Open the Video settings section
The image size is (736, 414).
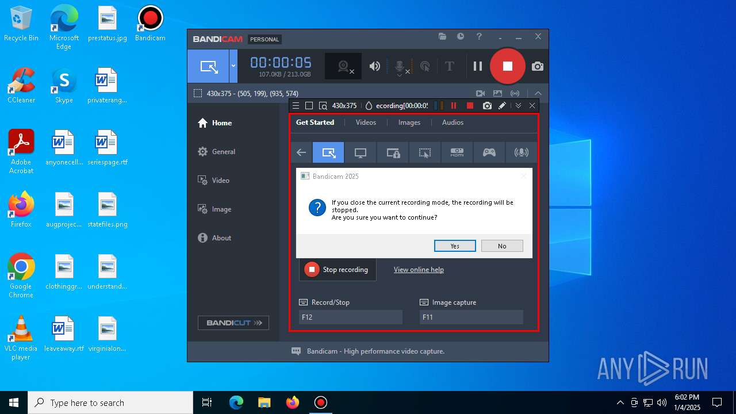213,181
